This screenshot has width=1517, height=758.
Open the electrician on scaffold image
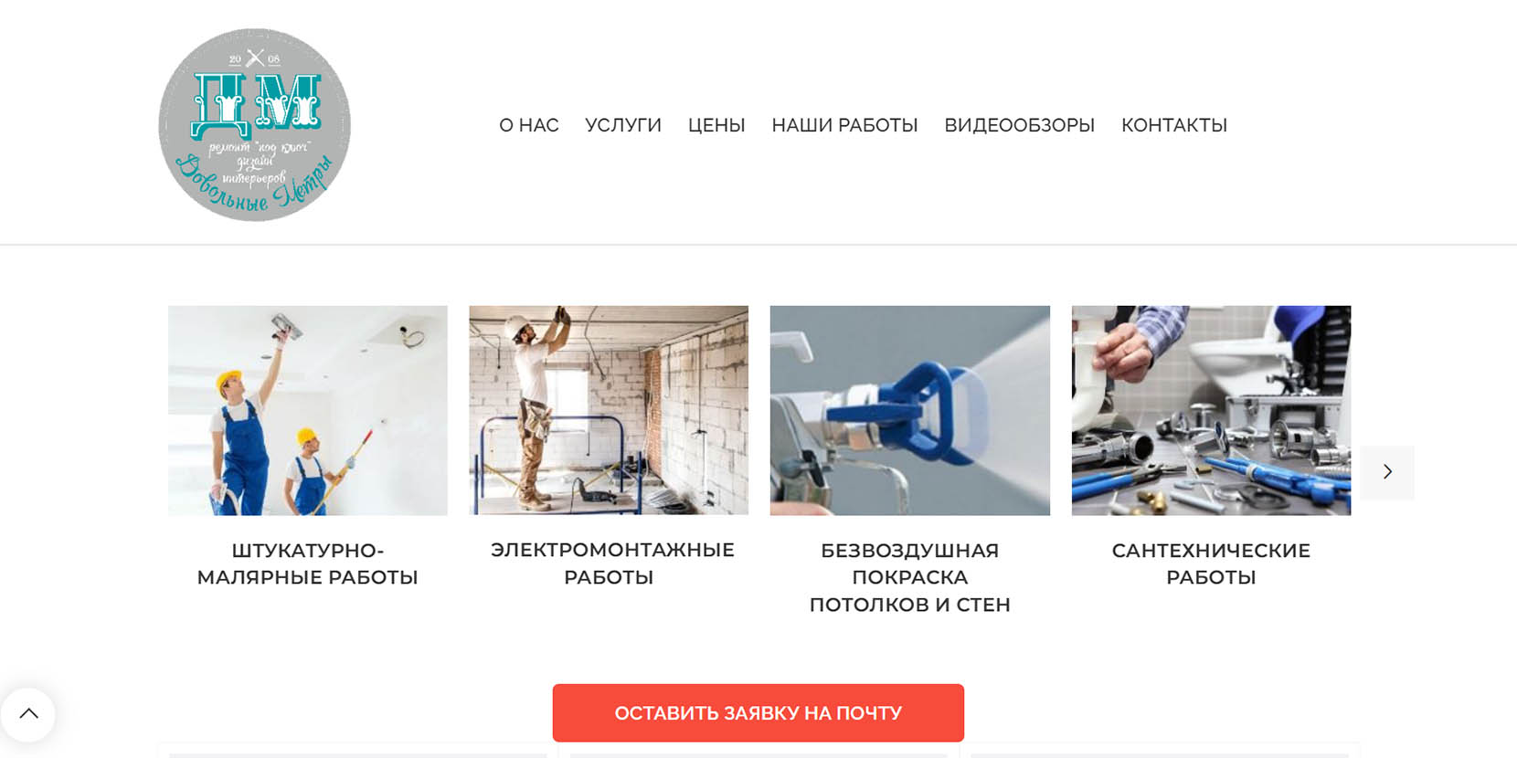tap(609, 411)
